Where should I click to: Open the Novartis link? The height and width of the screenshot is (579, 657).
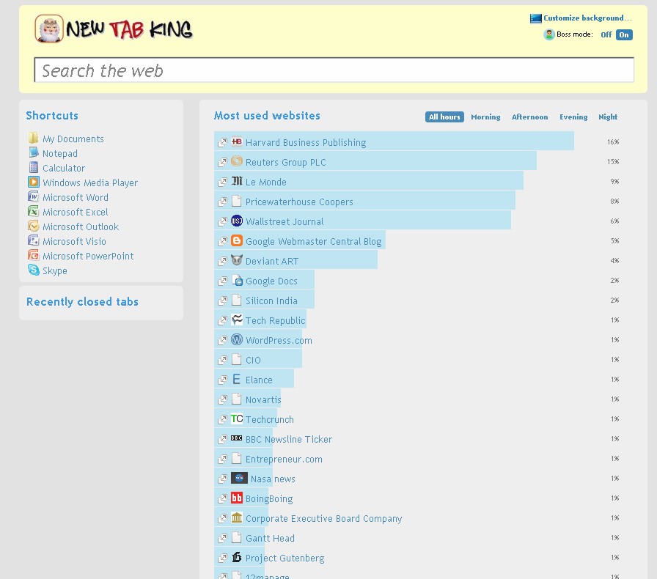coord(263,399)
